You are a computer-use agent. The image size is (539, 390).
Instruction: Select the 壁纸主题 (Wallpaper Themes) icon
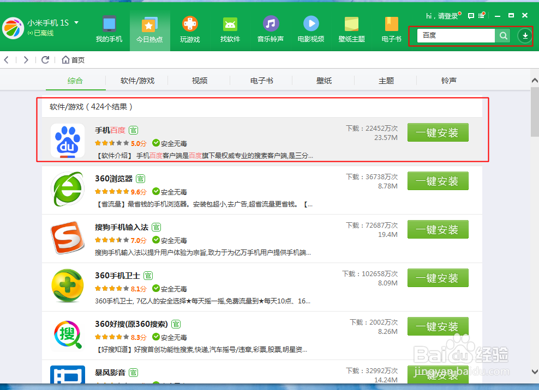[351, 30]
